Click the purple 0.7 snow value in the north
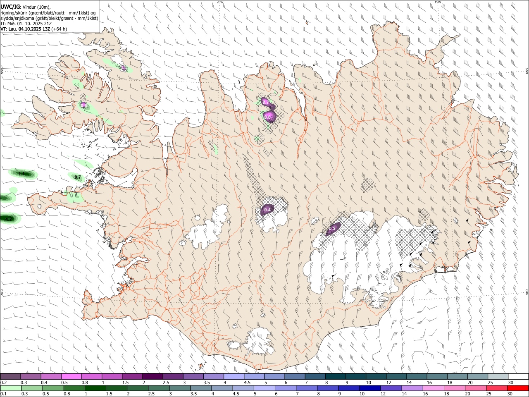This screenshot has width=529, height=397. pyautogui.click(x=266, y=102)
